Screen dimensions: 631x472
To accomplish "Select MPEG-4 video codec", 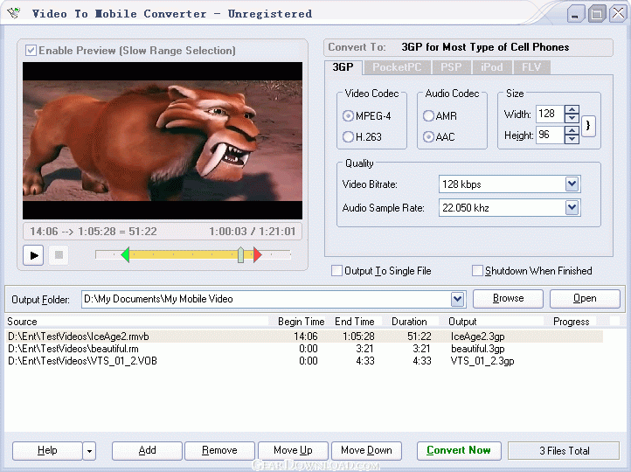I will pos(348,116).
